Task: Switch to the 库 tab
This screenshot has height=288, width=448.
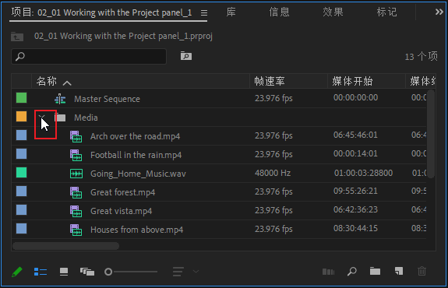Action: 231,12
